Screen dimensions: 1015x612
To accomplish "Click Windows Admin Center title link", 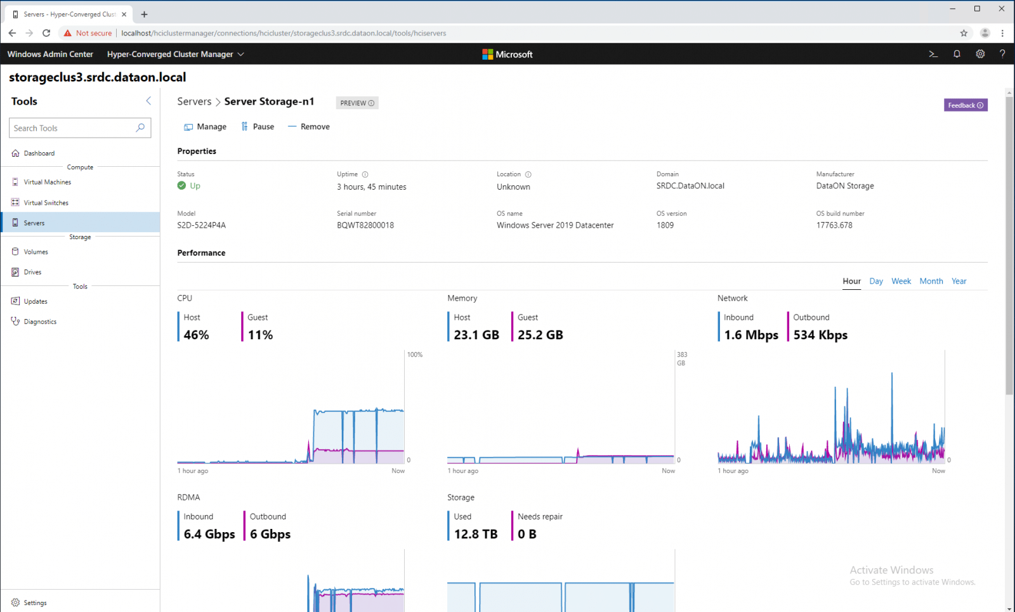I will (50, 54).
